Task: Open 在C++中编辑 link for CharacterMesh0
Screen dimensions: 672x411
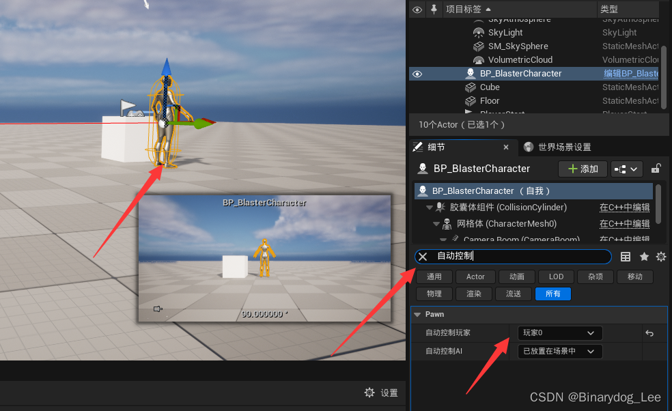Action: click(624, 224)
